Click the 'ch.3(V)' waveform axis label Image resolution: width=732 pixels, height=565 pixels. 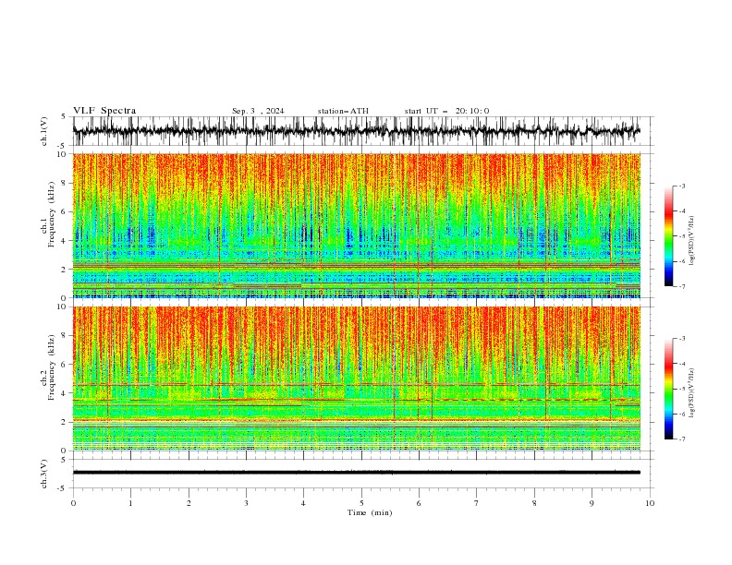[x=44, y=474]
